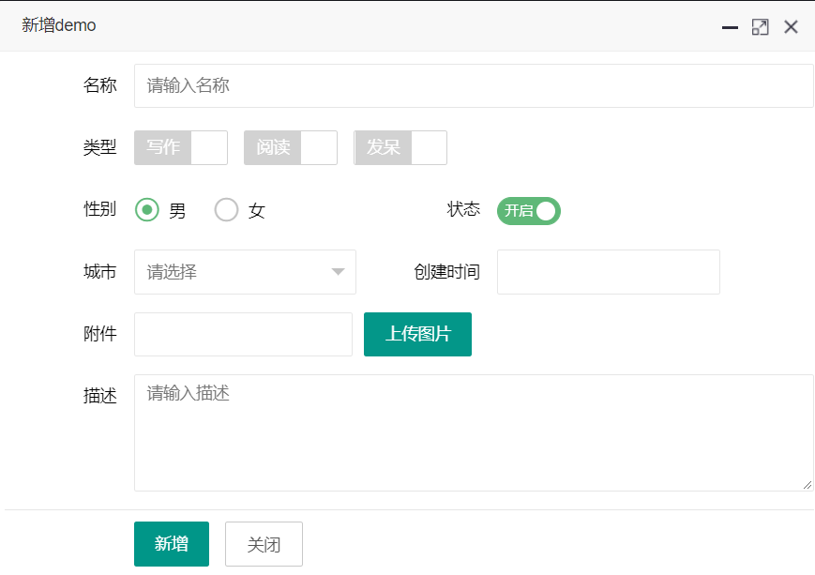Click the 新增demo title bar text

59,25
